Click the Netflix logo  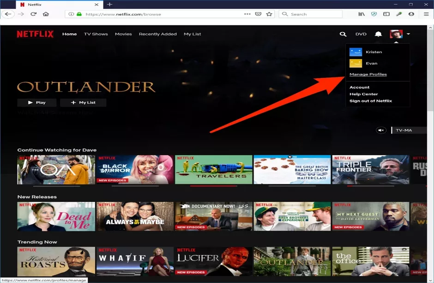35,34
